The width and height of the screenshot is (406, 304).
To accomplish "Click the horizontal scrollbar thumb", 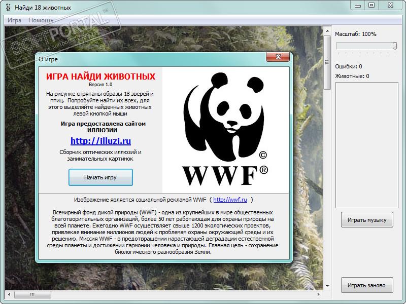I will (32, 294).
